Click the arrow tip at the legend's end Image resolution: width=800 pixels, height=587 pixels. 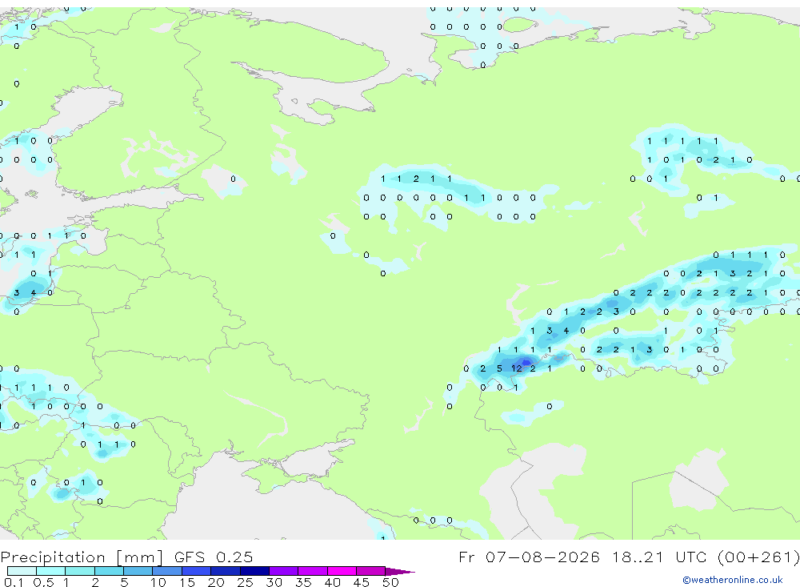click(x=401, y=571)
